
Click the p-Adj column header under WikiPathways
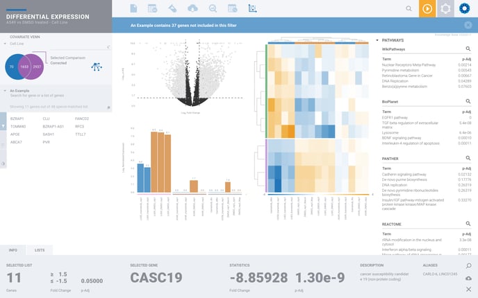click(466, 60)
